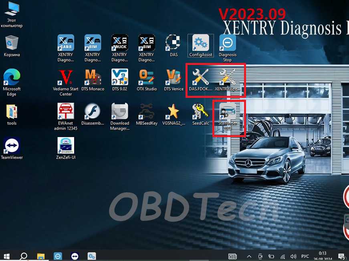Viewport: 349px width, 261px height.
Task: Click the Diagnosis Stop desktop shortcut
Action: pyautogui.click(x=228, y=48)
